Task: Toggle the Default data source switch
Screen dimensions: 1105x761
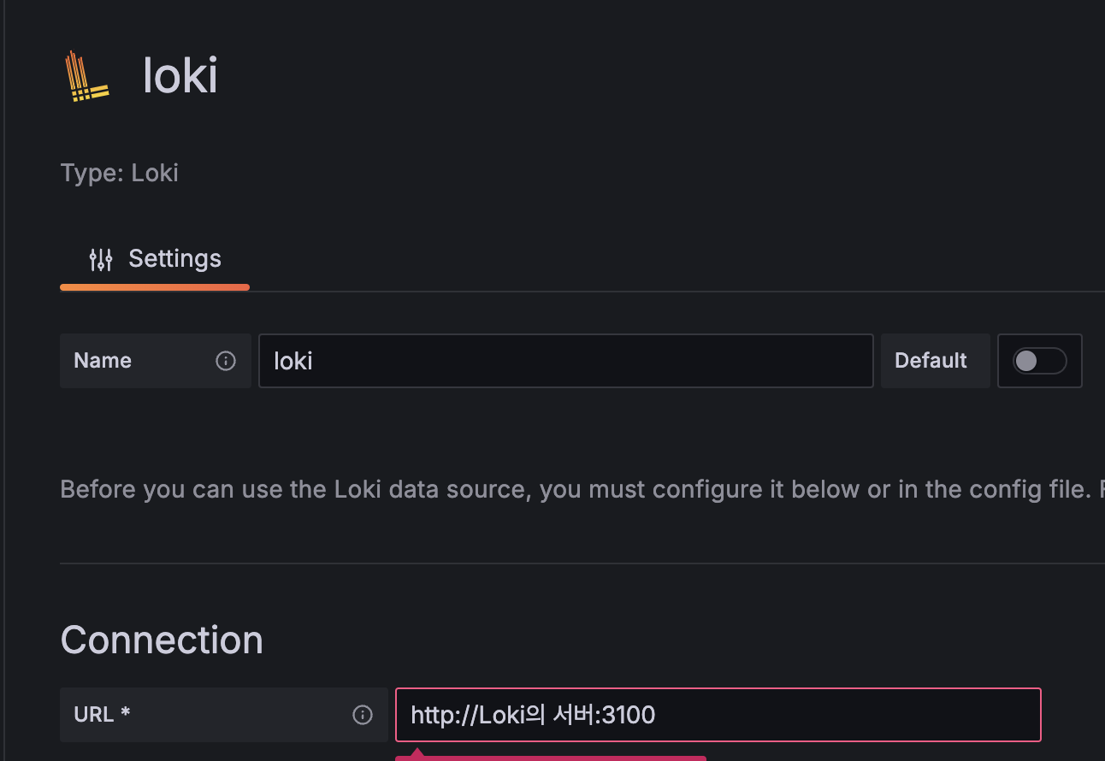Action: [1039, 361]
